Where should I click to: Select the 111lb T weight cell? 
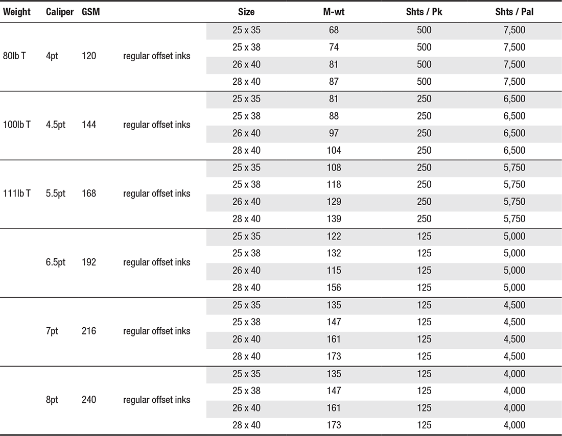pos(17,193)
